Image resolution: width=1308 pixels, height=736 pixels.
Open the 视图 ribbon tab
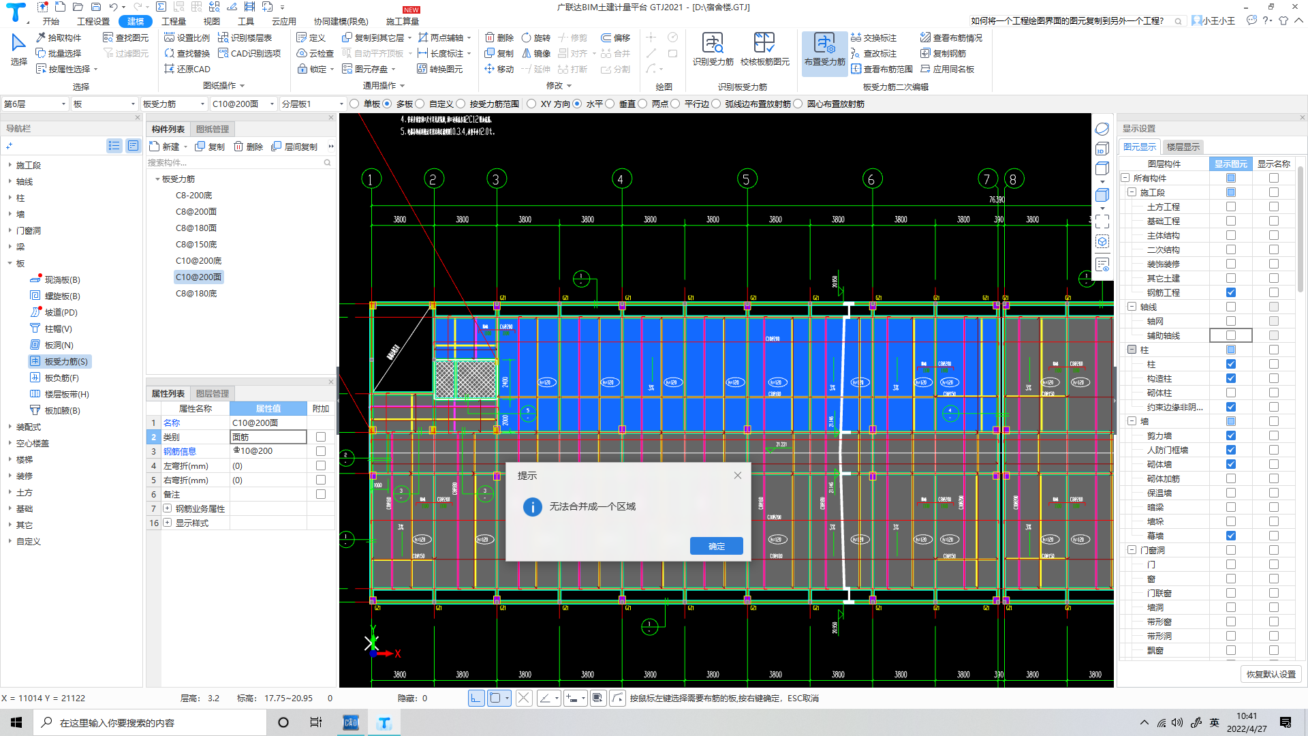tap(212, 21)
